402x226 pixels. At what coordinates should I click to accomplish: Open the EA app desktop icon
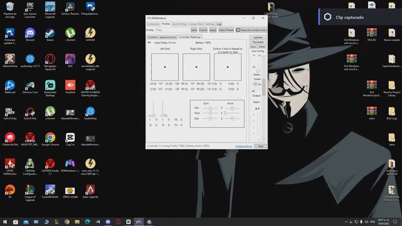(x=10, y=191)
